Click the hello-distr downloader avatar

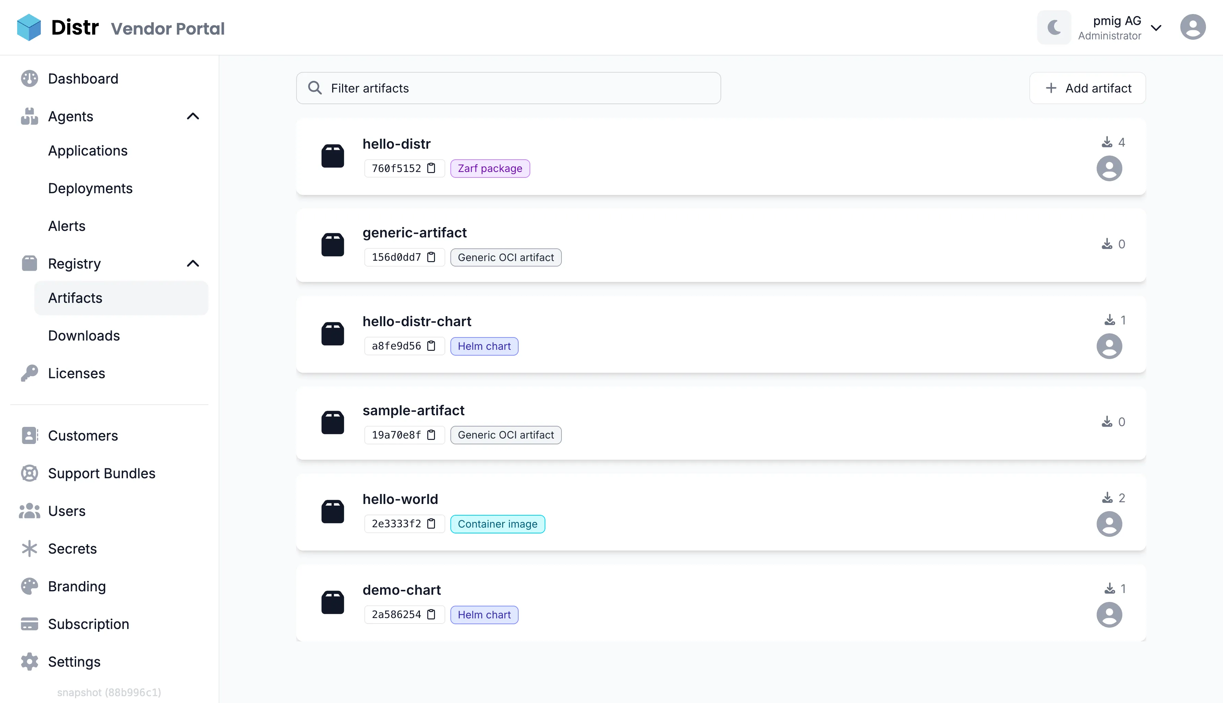tap(1109, 169)
